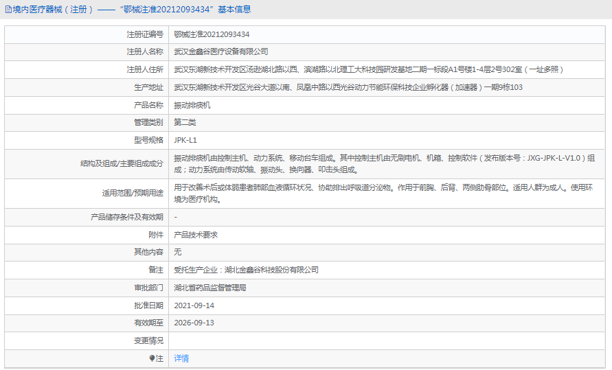Click the 注册人住所 label cell
612x370 pixels.
point(87,69)
